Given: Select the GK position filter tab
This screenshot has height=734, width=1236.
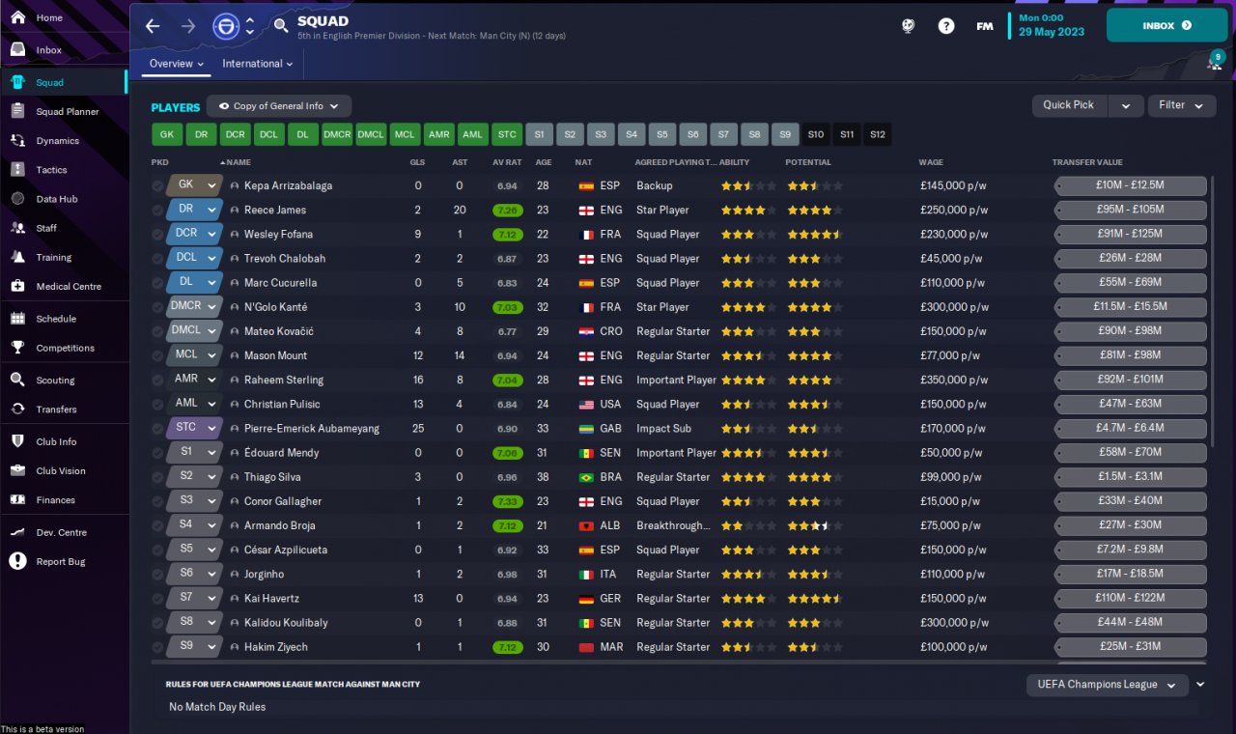Looking at the screenshot, I should tap(167, 134).
